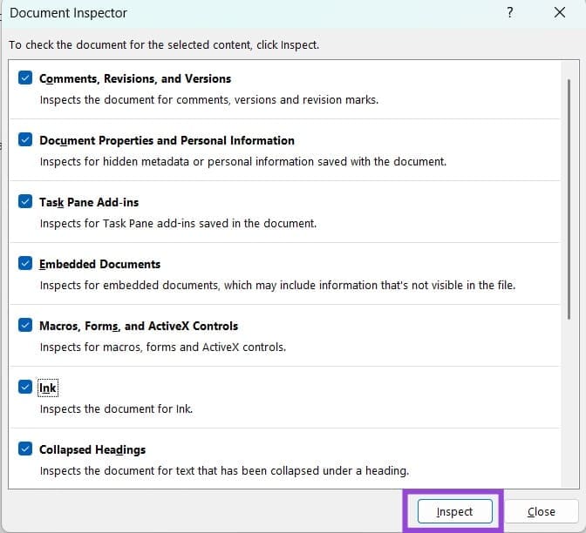This screenshot has height=533, width=586.
Task: Click the Macros, Forms, and ActiveX Controls label
Action: pyautogui.click(x=139, y=326)
